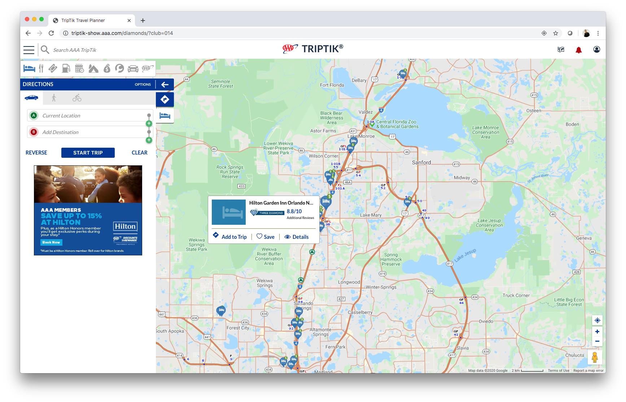Collapse the directions panel with back arrow
Viewport: 626px width, 402px height.
point(165,84)
